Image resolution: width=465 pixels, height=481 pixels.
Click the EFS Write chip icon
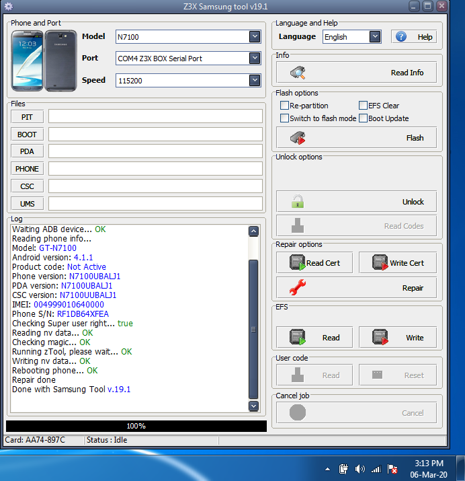(x=380, y=337)
